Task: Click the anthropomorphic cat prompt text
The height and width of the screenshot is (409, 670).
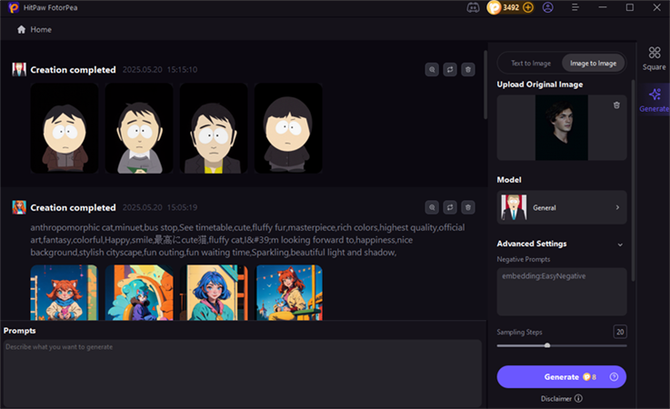Action: coord(248,240)
